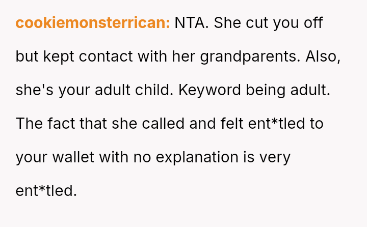Click the word "explanation"
The width and height of the screenshot is (367, 227).
pos(197,157)
